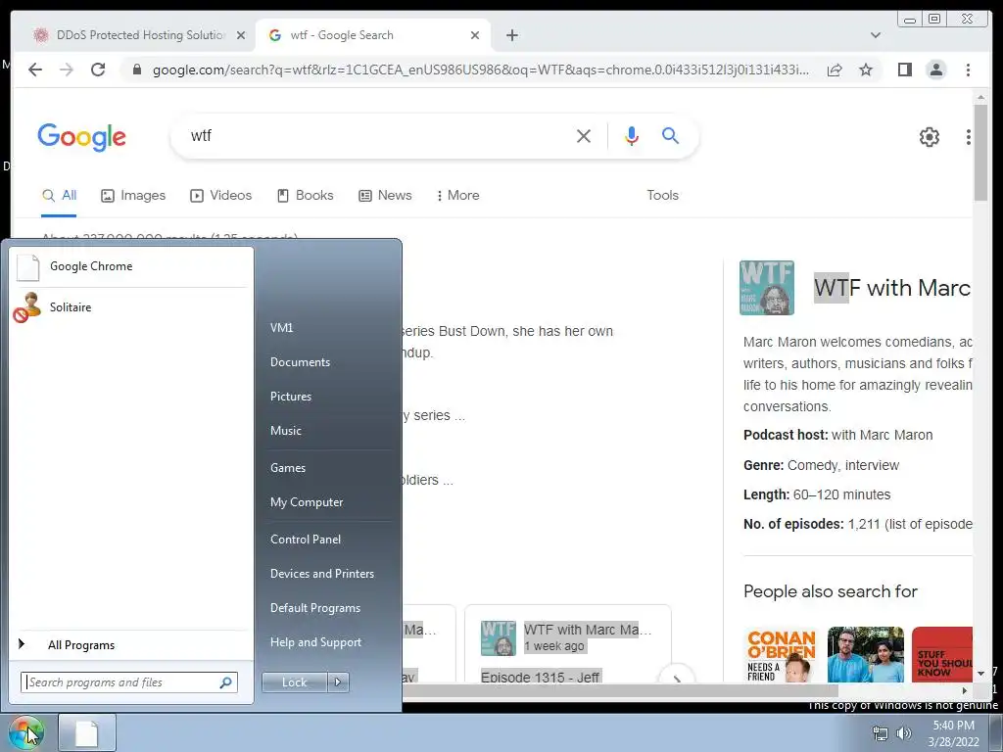Switch to Images results
The height and width of the screenshot is (752, 1003).
pos(133,196)
